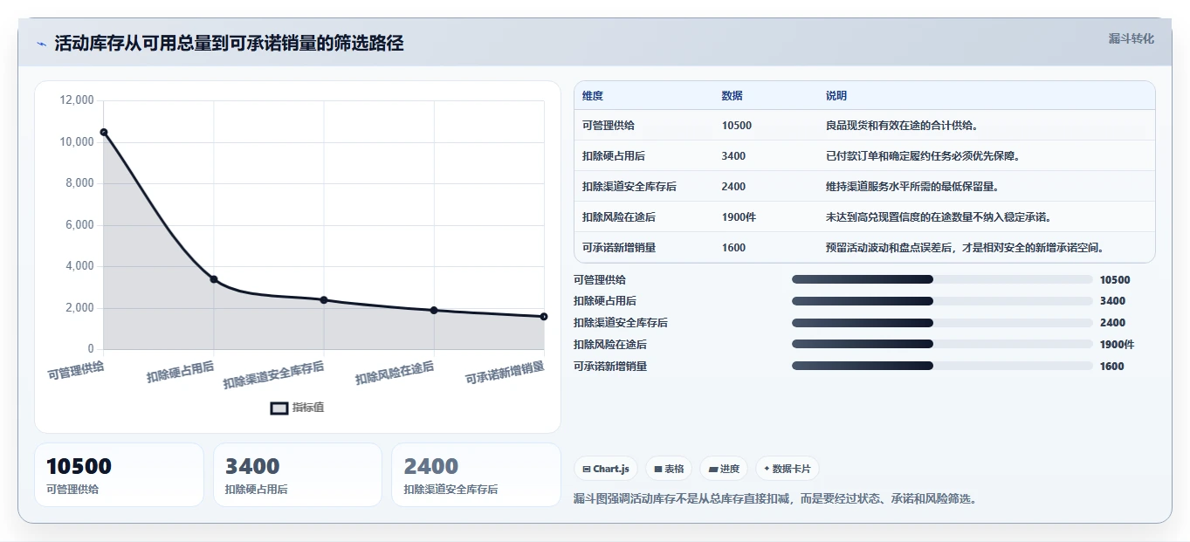Click the 3400 value beside the progress bar
1190x542 pixels.
(x=1112, y=301)
